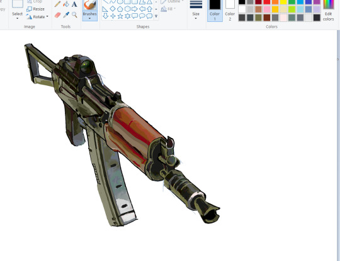Viewport: 340px width, 261px height.
Task: Pick the gray-green custom color swatch
Action: [292, 18]
